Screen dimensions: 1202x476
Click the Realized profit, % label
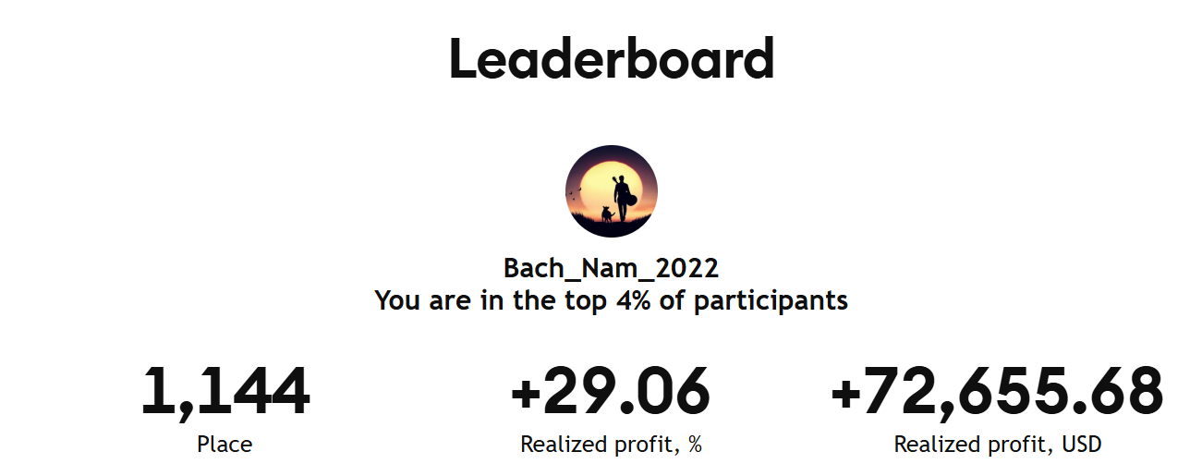(x=611, y=445)
